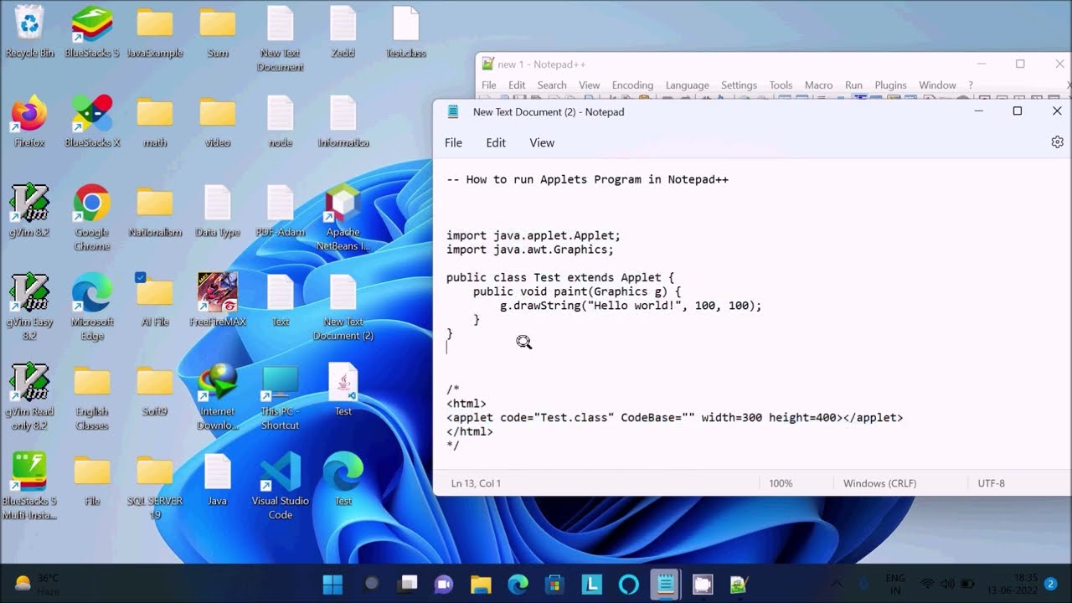
Task: Click the Notepad title bar text
Action: pos(549,111)
